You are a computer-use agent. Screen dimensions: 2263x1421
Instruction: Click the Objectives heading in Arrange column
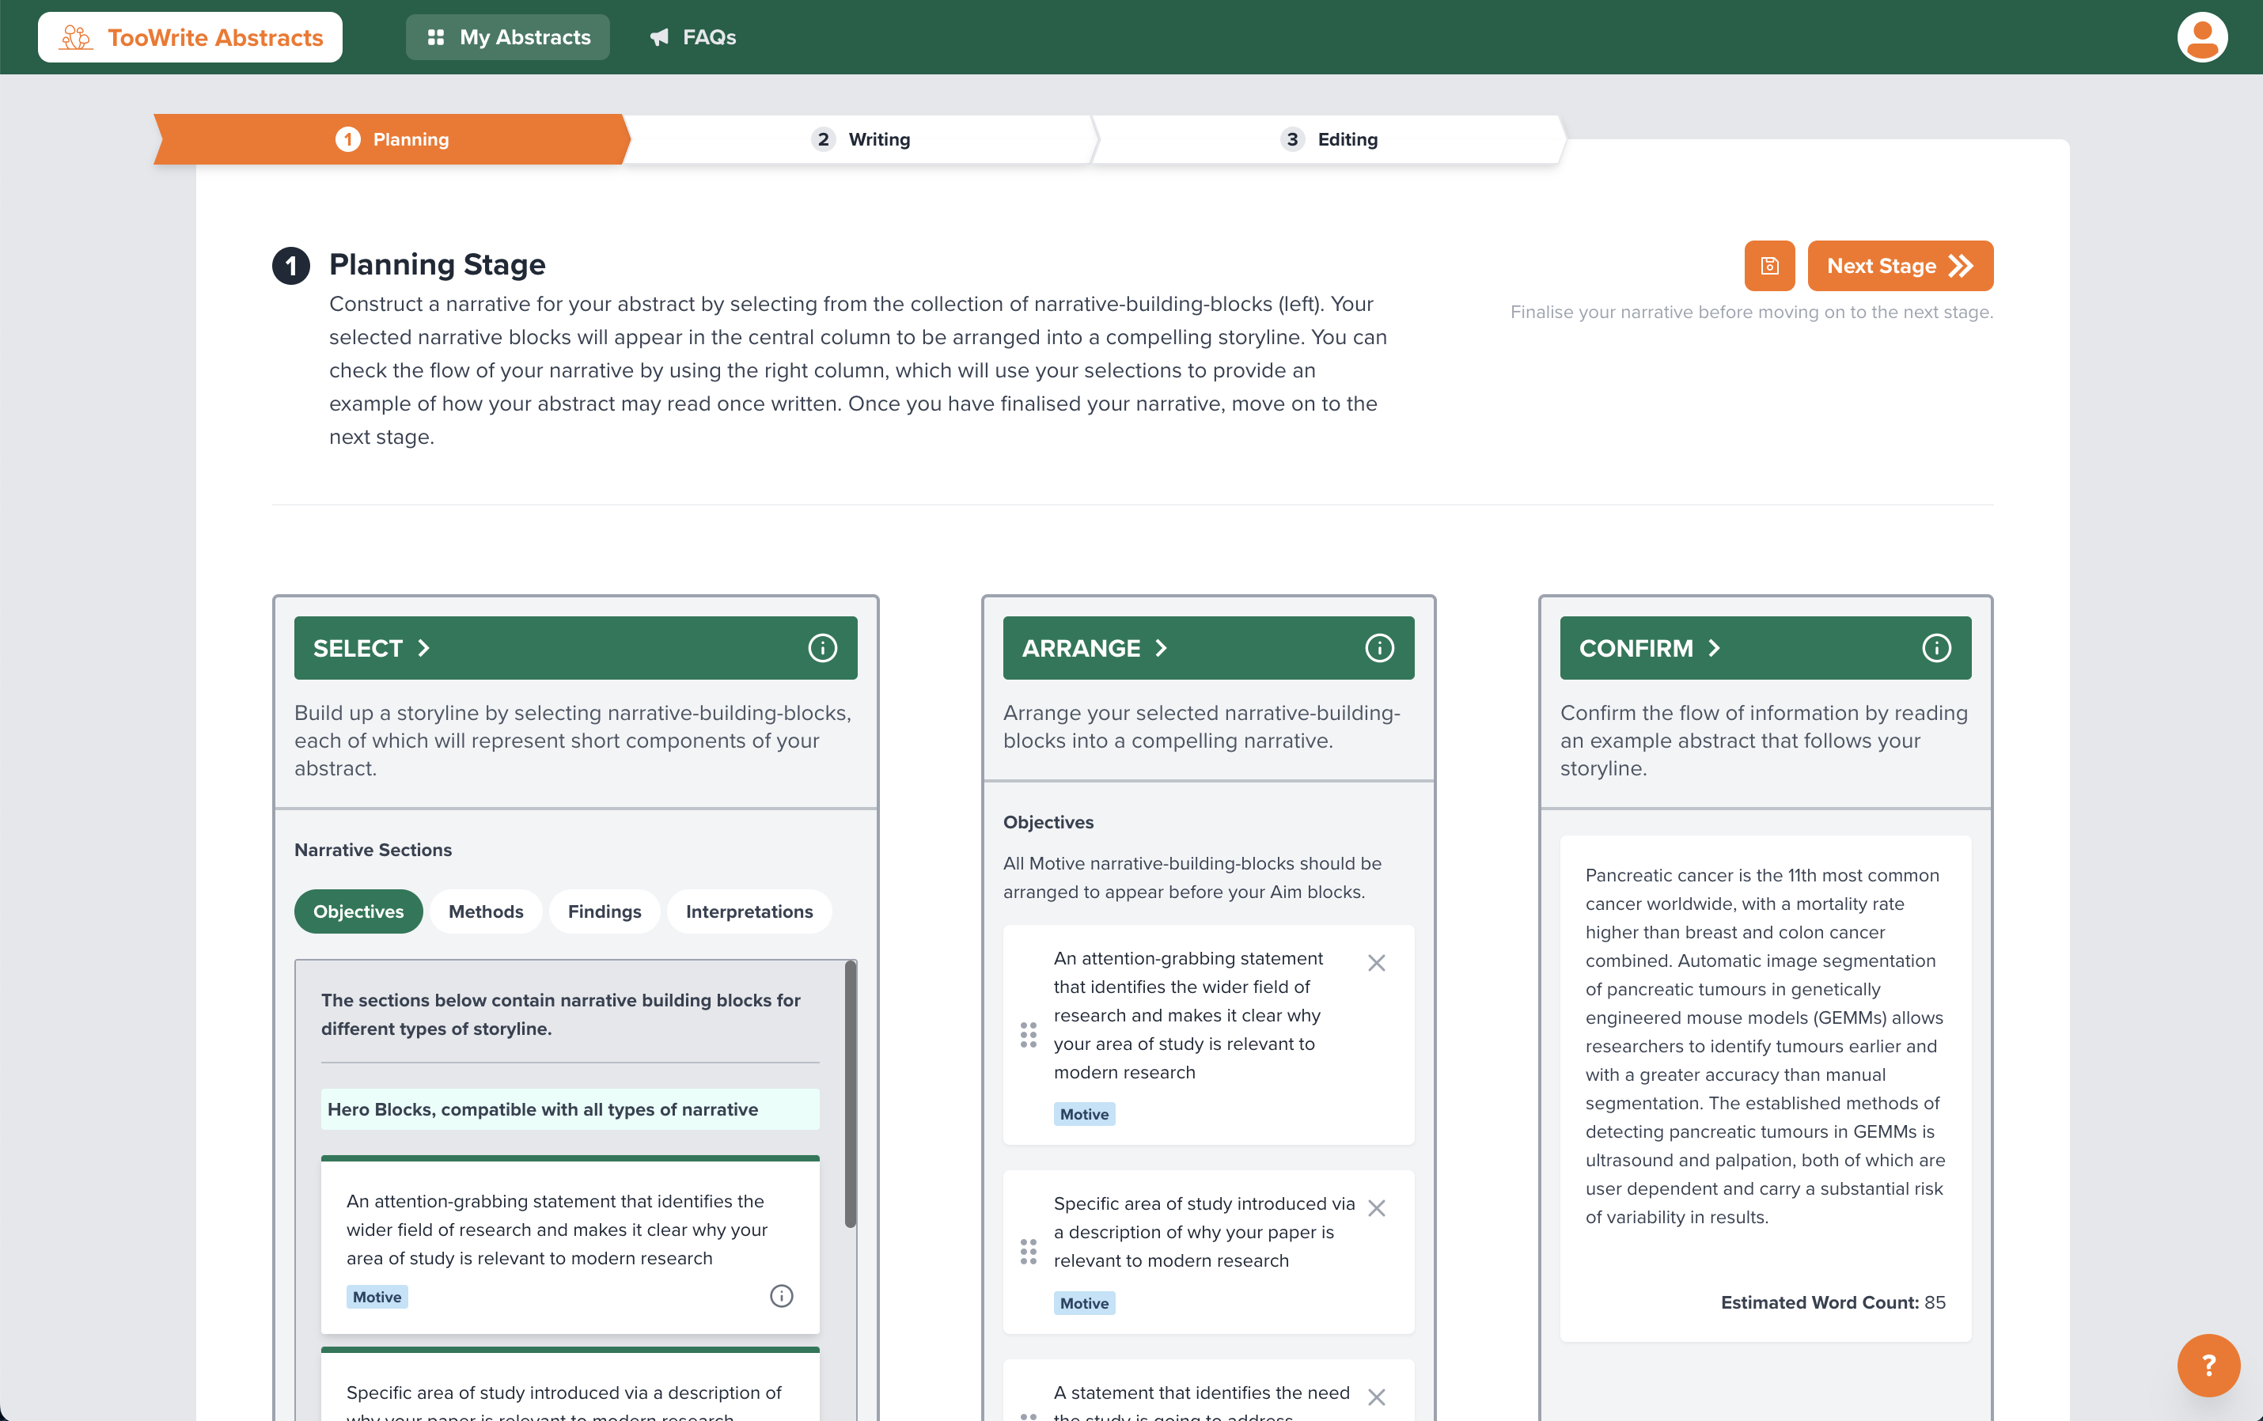tap(1048, 822)
